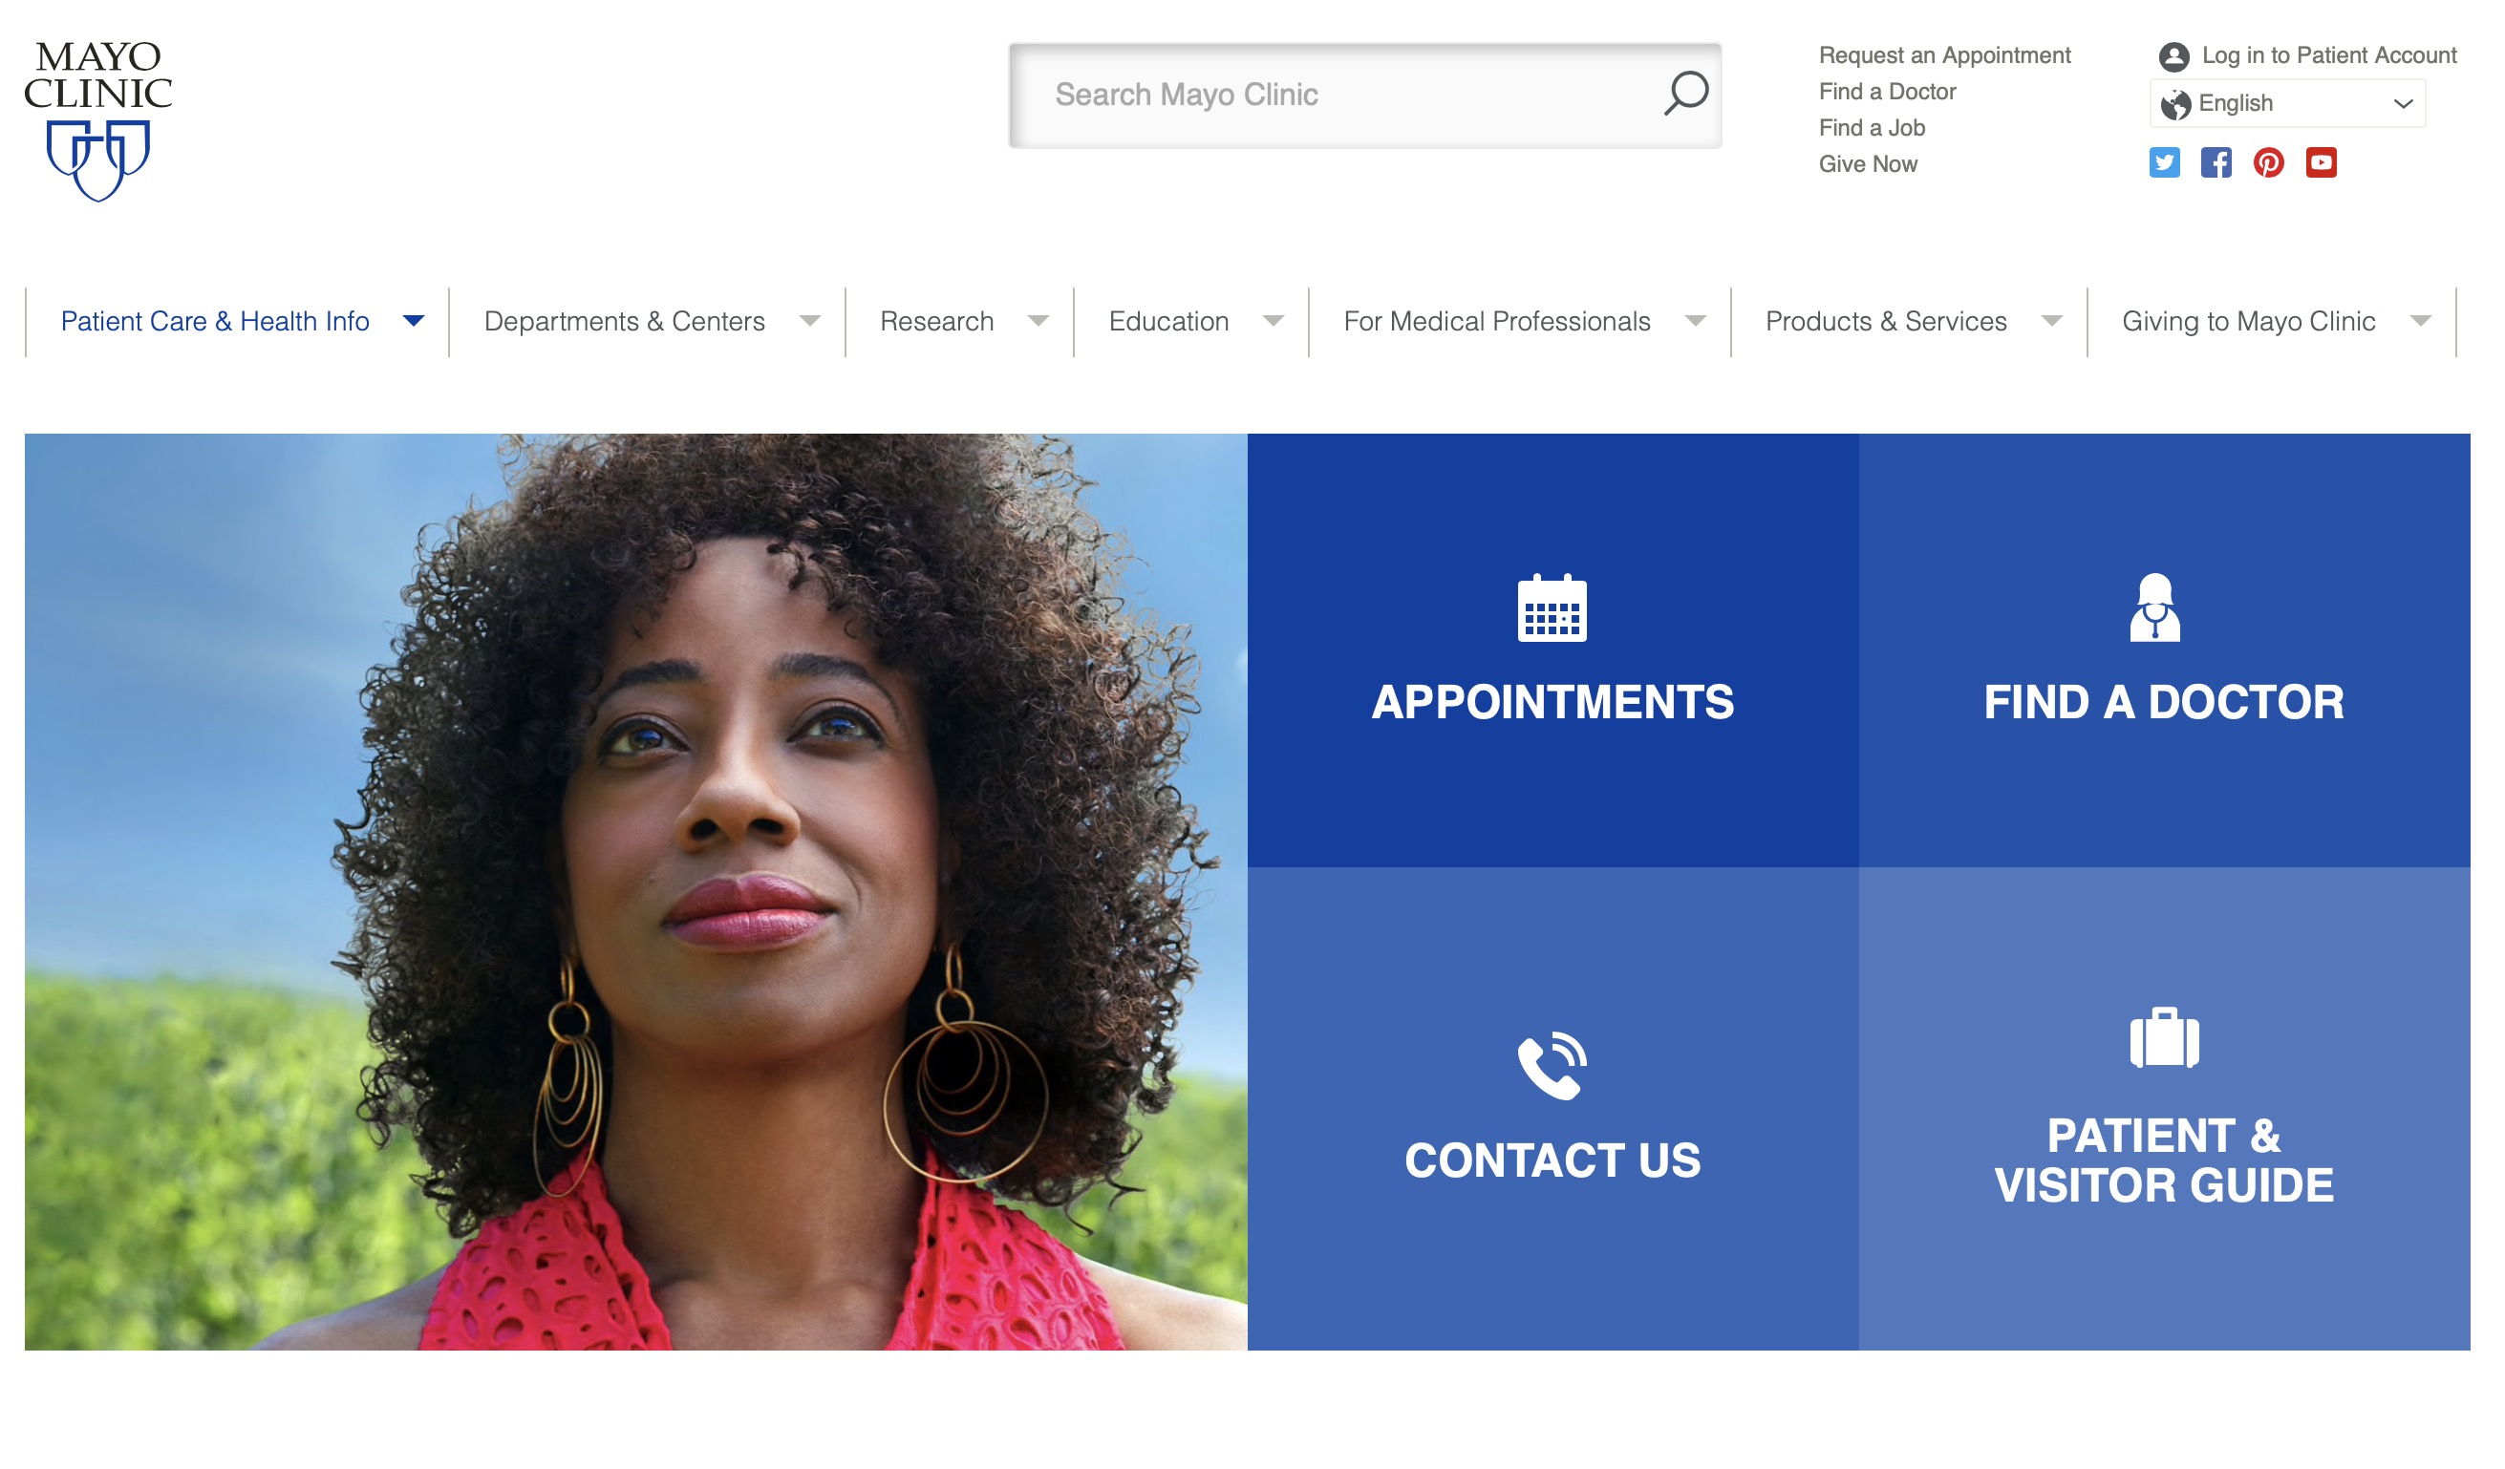Expand the Research menu arrow

coord(1038,321)
